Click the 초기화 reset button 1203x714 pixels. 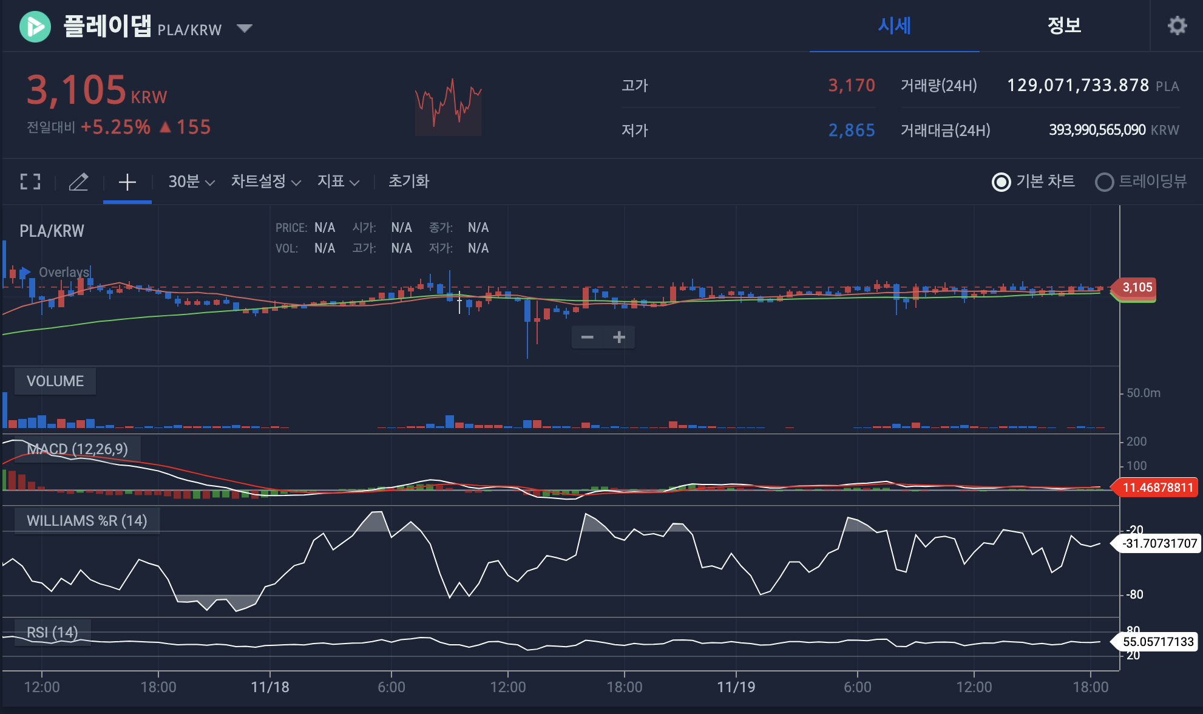(x=408, y=182)
